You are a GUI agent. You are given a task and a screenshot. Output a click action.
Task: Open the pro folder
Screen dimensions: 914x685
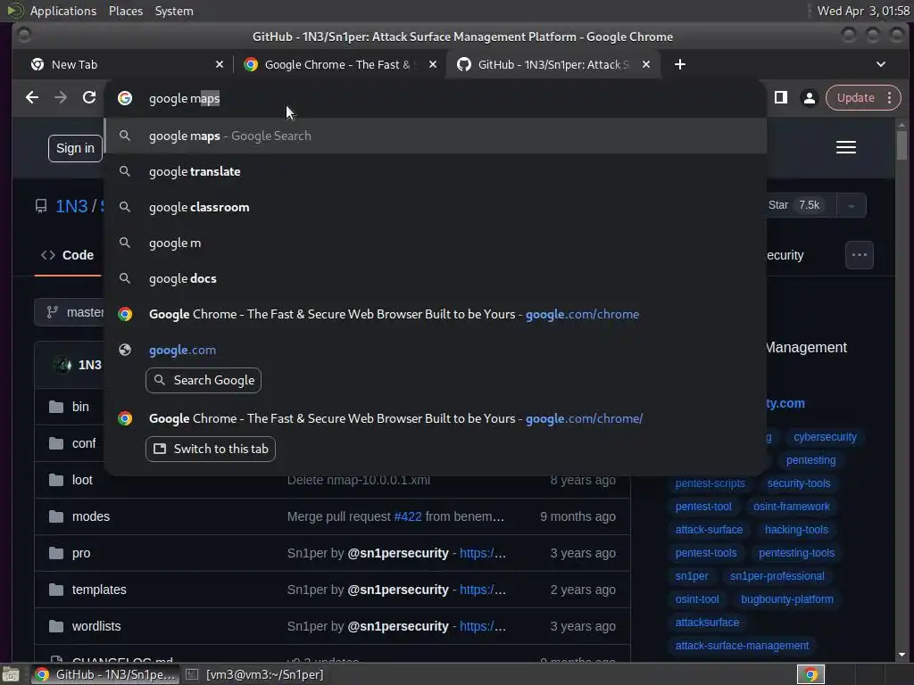[81, 553]
